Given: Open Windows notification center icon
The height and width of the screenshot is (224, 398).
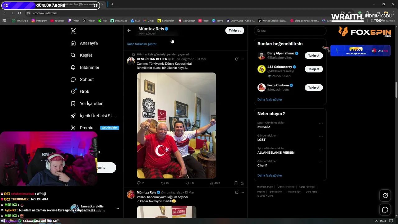Looking at the screenshot, I should tap(391, 221).
